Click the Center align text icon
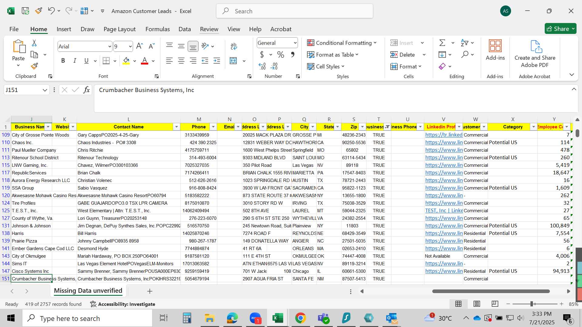This screenshot has width=582, height=327. (181, 61)
